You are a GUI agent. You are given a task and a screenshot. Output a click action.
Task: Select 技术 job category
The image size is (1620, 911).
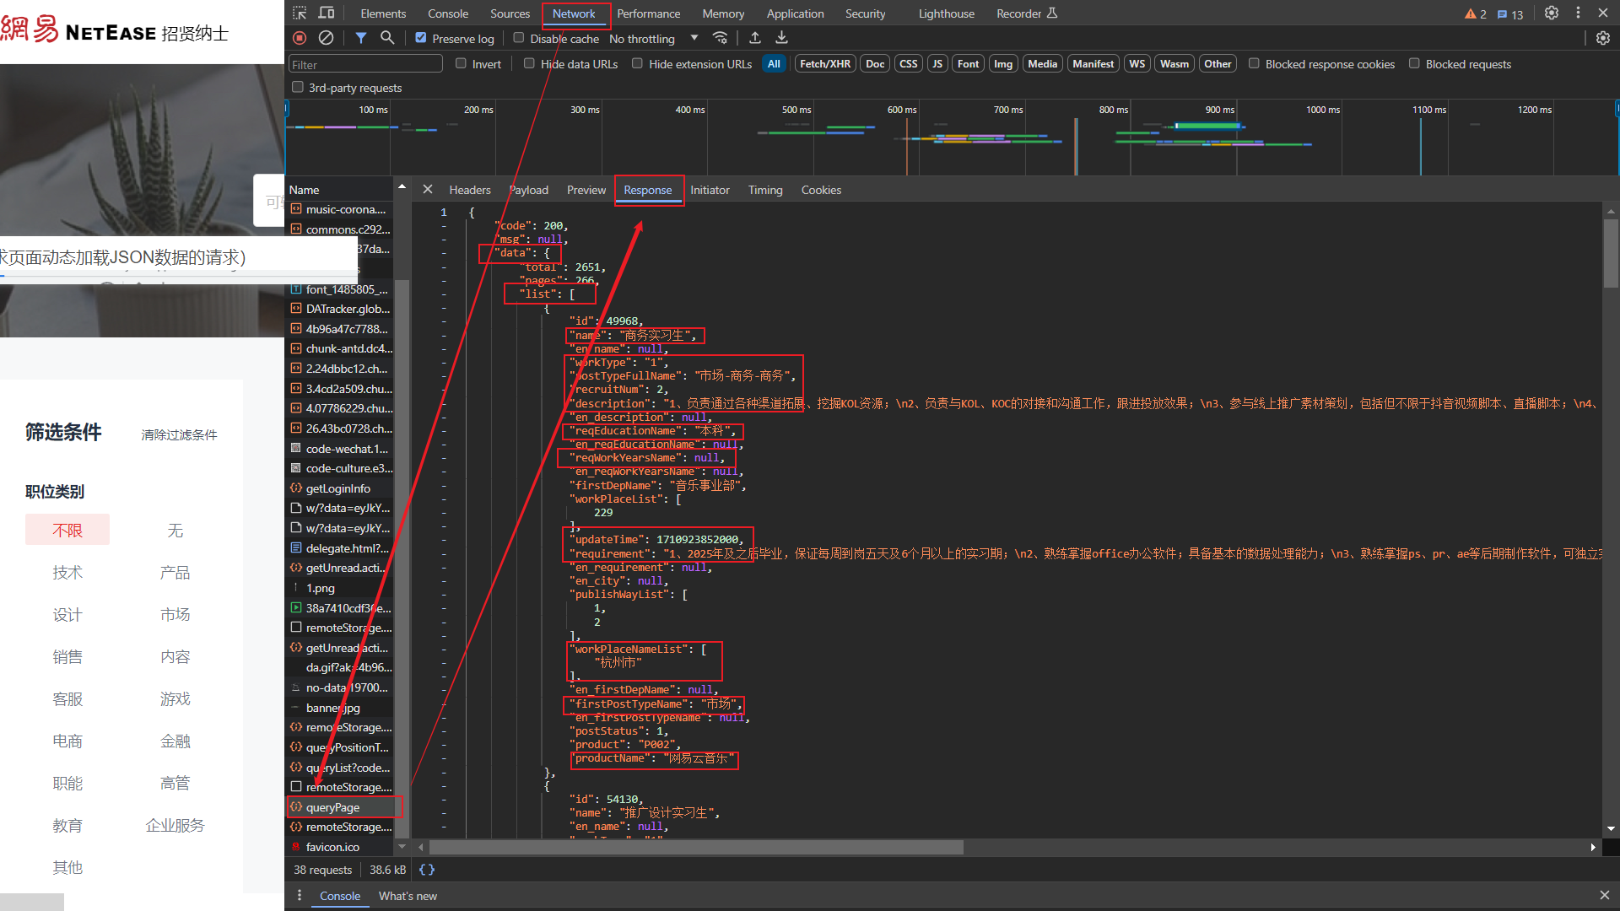tap(67, 572)
